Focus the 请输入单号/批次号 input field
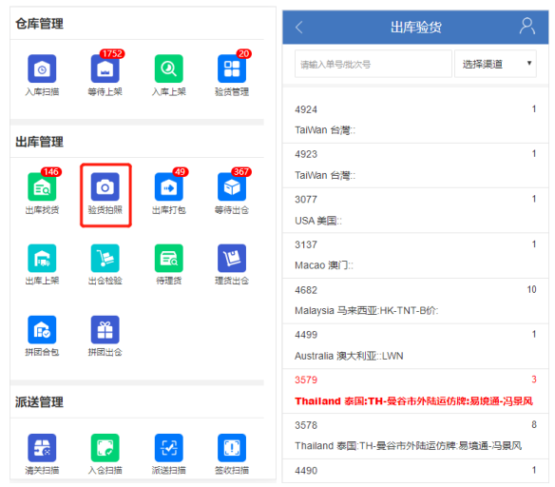The width and height of the screenshot is (555, 487). 373,64
